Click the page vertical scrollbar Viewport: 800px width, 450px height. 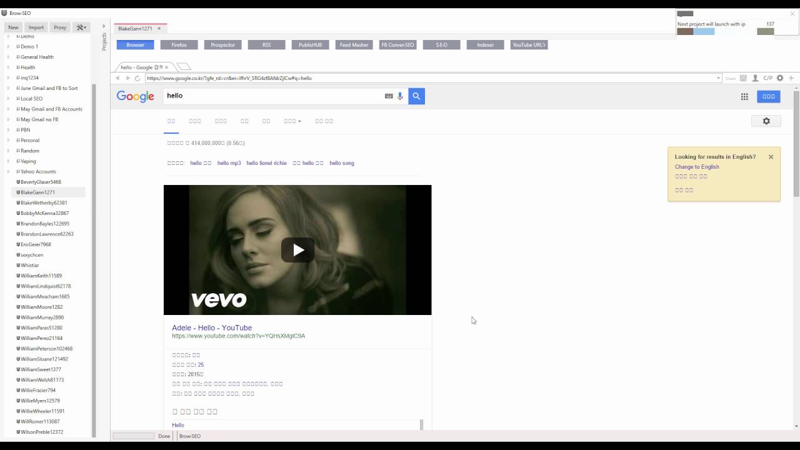click(796, 144)
